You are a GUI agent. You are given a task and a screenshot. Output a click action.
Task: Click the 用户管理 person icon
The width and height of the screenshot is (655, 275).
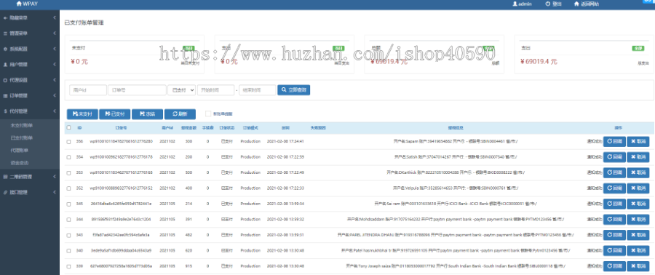(x=5, y=65)
